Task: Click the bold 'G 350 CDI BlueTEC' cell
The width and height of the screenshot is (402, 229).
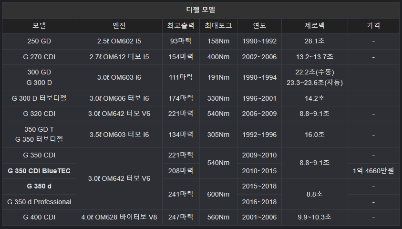Action: 39,171
